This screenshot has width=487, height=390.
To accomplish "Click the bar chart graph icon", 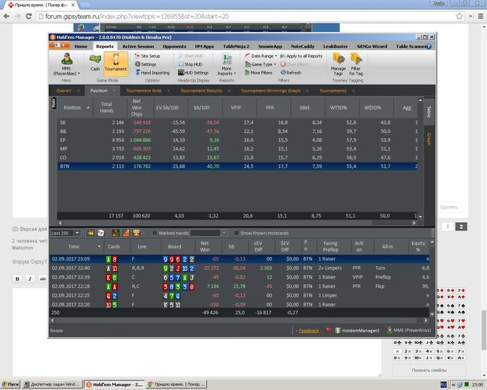I will pos(126,233).
